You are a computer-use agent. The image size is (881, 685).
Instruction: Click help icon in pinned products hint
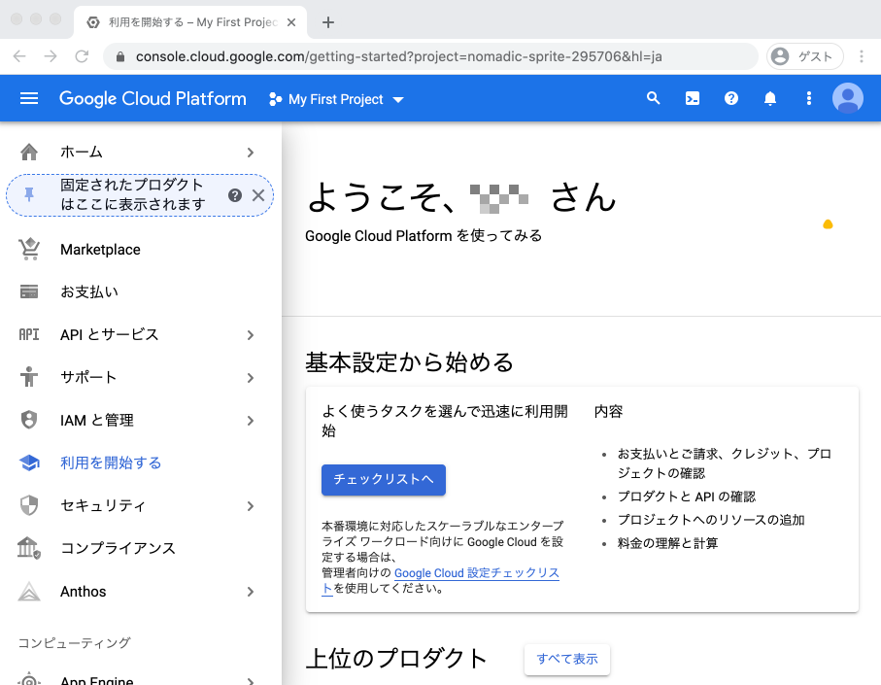[x=235, y=195]
